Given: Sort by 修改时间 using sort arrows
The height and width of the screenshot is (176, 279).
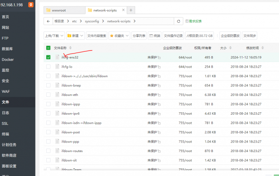Looking at the screenshot, I should click(x=261, y=48).
